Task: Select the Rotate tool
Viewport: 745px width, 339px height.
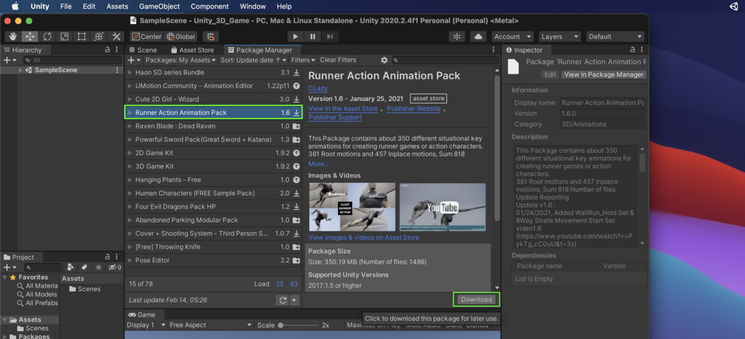Action: click(x=47, y=37)
